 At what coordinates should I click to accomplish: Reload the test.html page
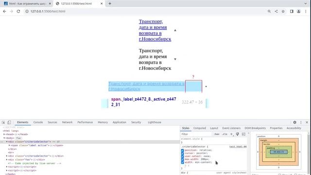point(18,11)
